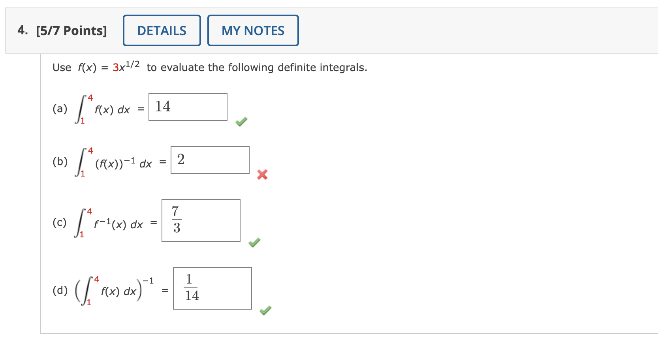Click the question number 4 in header

point(22,30)
